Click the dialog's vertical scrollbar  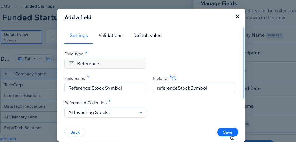pos(244,63)
